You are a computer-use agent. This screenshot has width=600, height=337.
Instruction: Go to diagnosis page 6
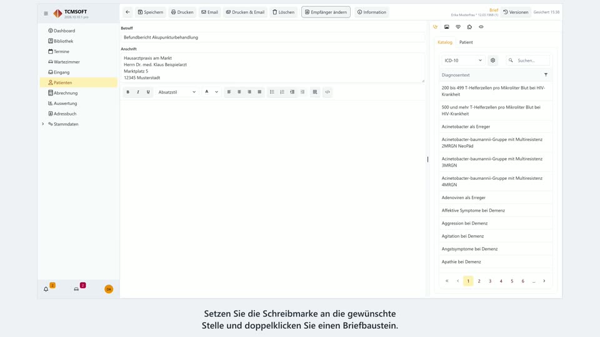(522, 281)
